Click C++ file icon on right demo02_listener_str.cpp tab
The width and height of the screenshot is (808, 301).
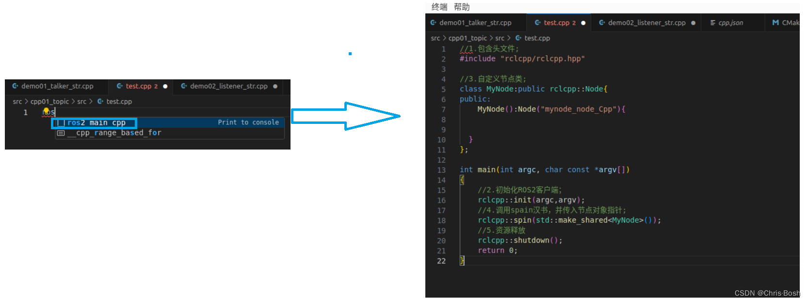tap(602, 23)
